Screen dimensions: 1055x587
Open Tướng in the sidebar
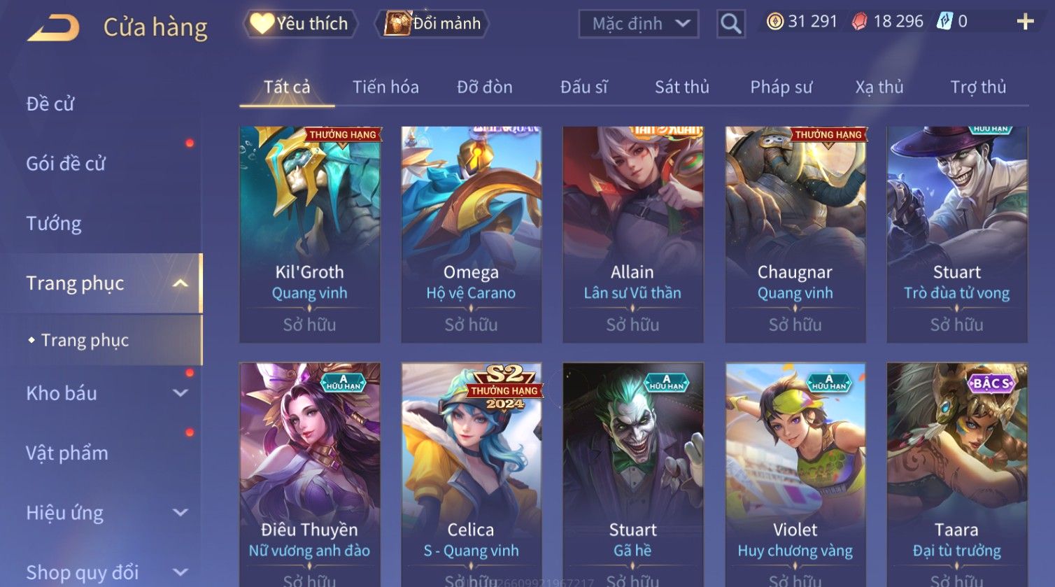coord(54,224)
